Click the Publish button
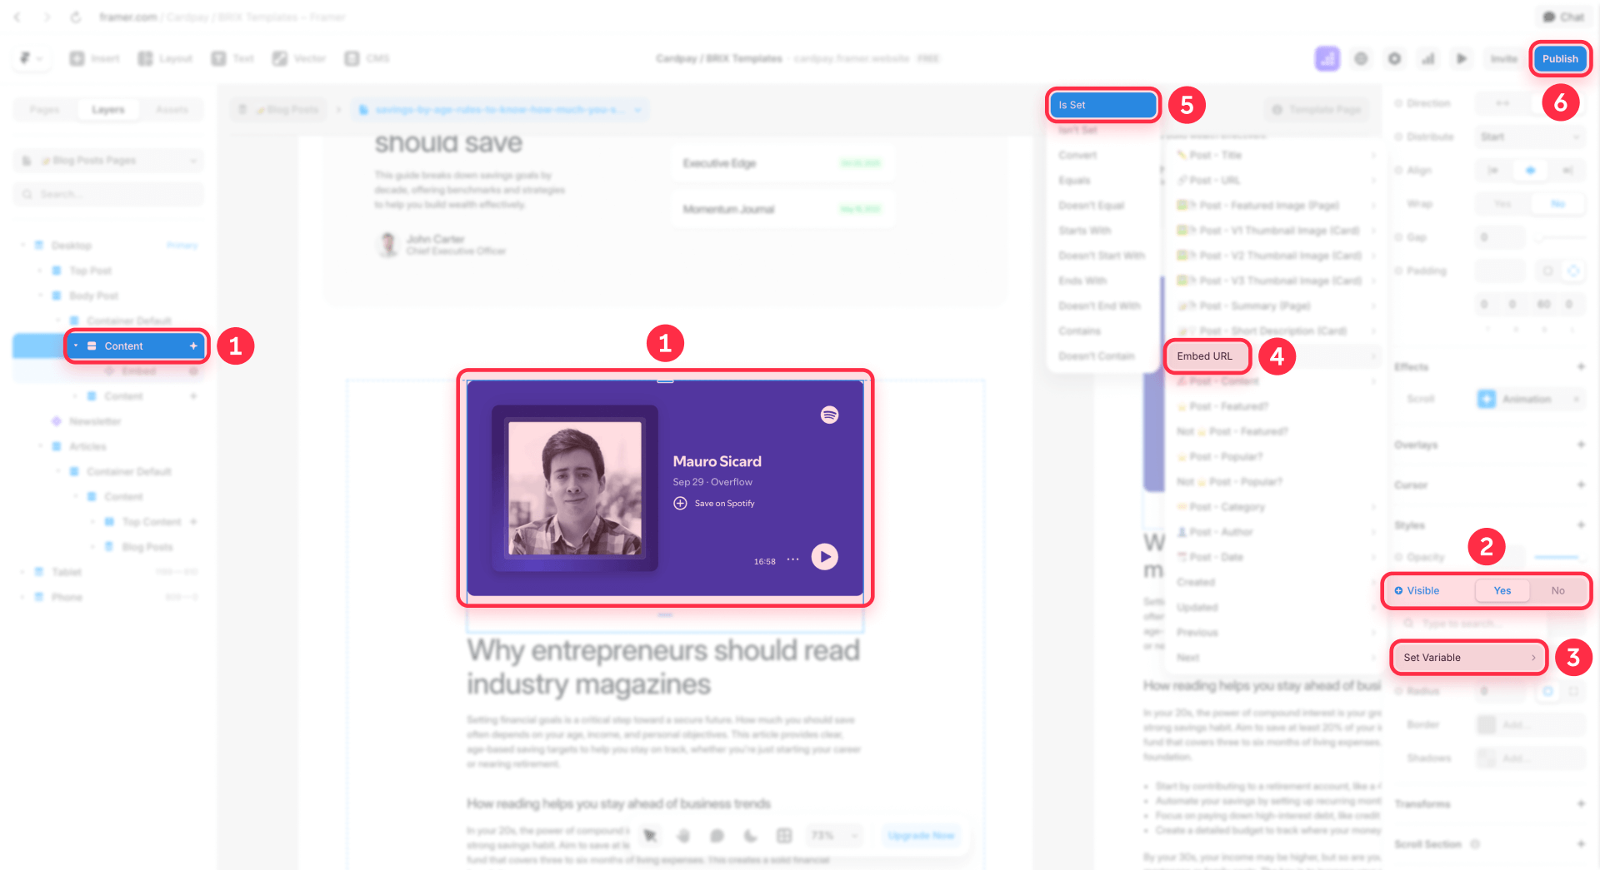 coord(1559,58)
